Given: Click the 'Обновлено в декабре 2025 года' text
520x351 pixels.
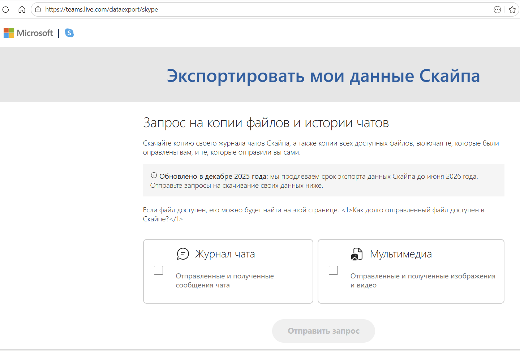Looking at the screenshot, I should click(213, 176).
